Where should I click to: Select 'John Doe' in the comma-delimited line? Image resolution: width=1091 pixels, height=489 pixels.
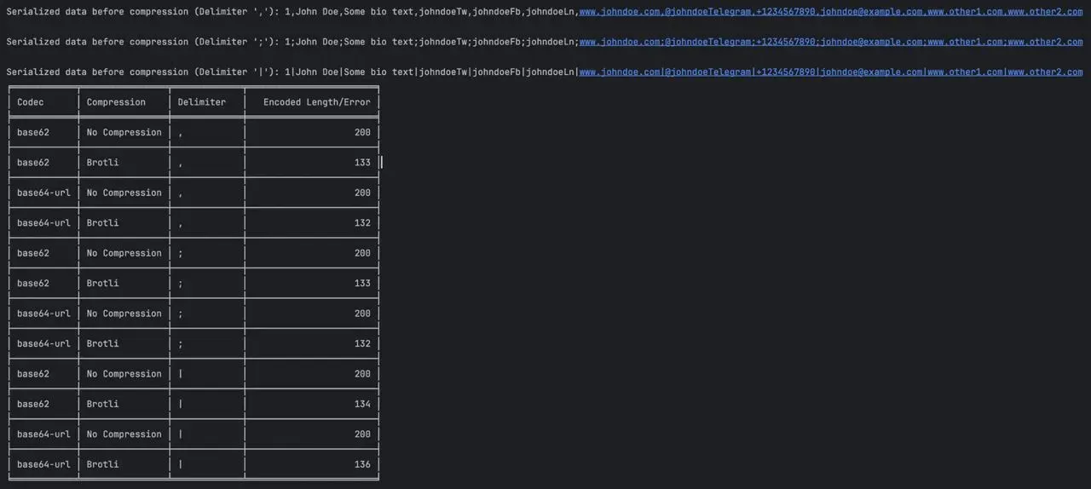317,12
